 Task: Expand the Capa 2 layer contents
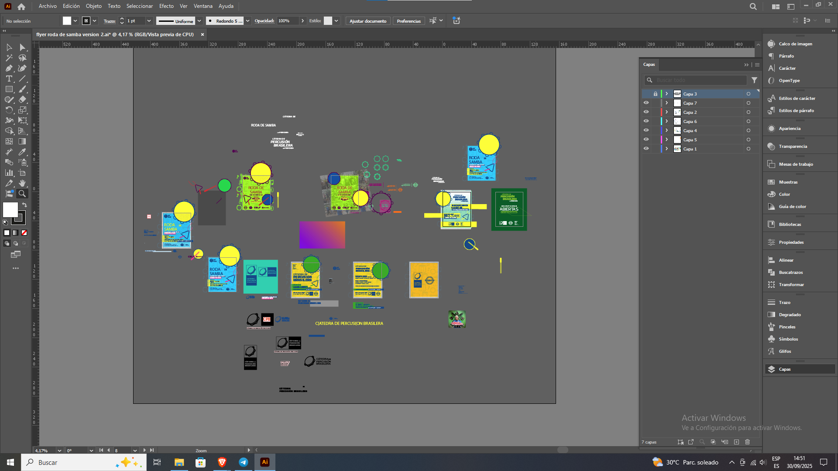(x=666, y=112)
